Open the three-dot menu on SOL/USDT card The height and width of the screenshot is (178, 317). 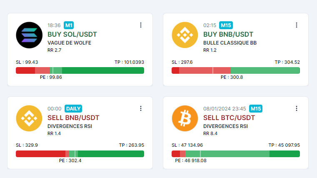(x=141, y=25)
